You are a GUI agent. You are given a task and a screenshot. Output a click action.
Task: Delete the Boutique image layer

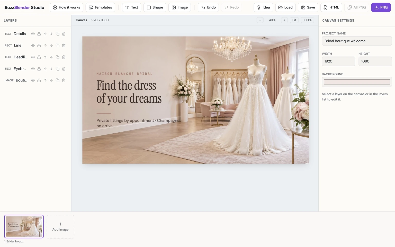pos(64,80)
